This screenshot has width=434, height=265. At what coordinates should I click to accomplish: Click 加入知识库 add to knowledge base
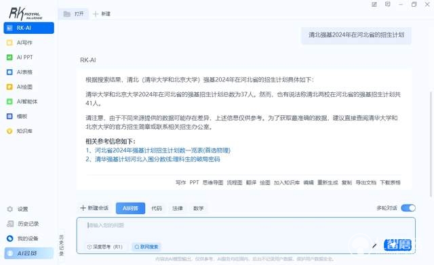tap(287, 182)
